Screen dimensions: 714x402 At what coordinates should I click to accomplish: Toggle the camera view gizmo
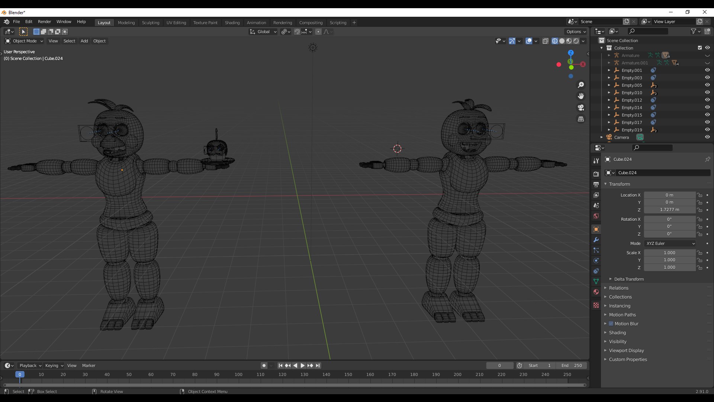pyautogui.click(x=581, y=108)
